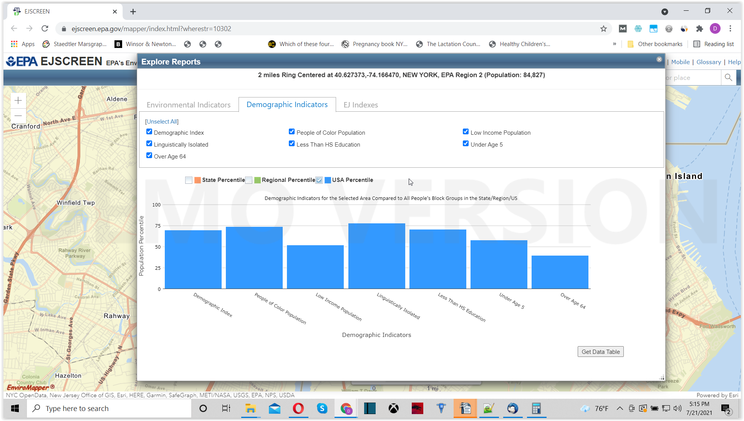Click the Get Data Table button
Viewport: 744px width, 421px height.
point(600,352)
